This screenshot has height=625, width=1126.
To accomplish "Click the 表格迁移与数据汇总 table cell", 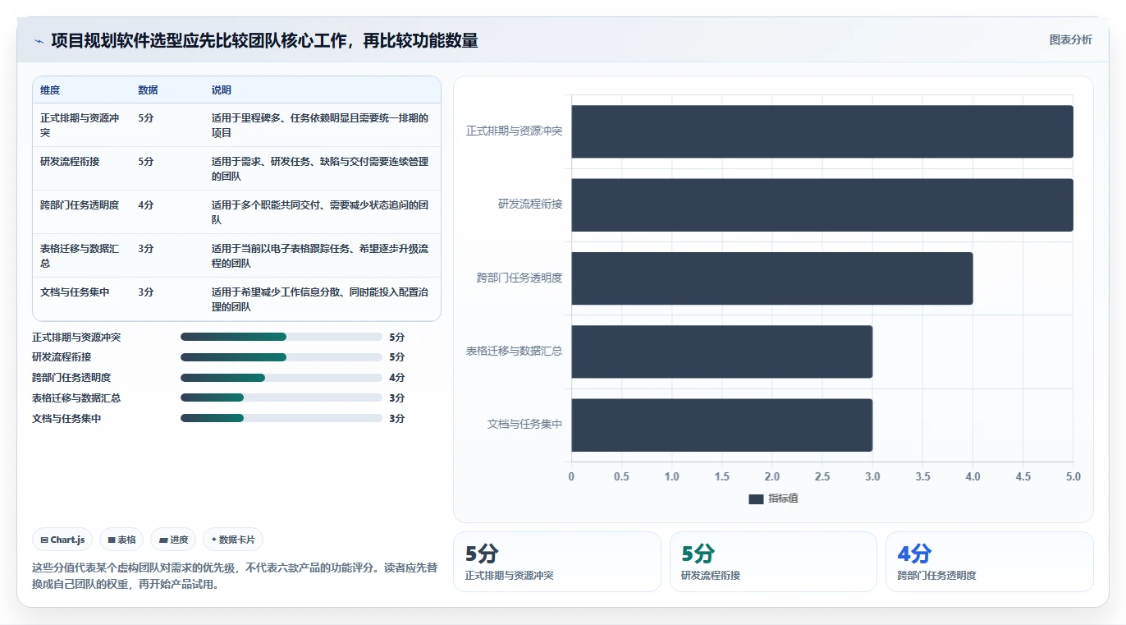I will point(80,255).
